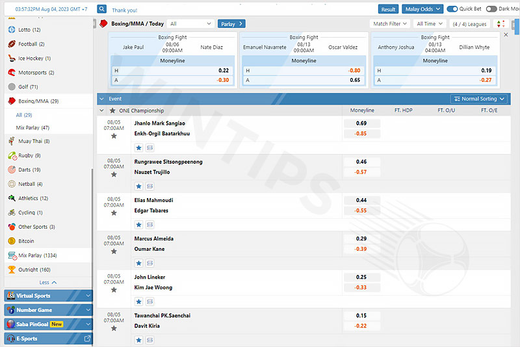
Task: Open statistics icon for John Lineker fight
Action: (x=150, y=302)
